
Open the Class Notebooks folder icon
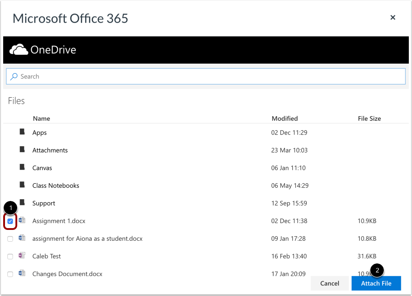(x=22, y=186)
